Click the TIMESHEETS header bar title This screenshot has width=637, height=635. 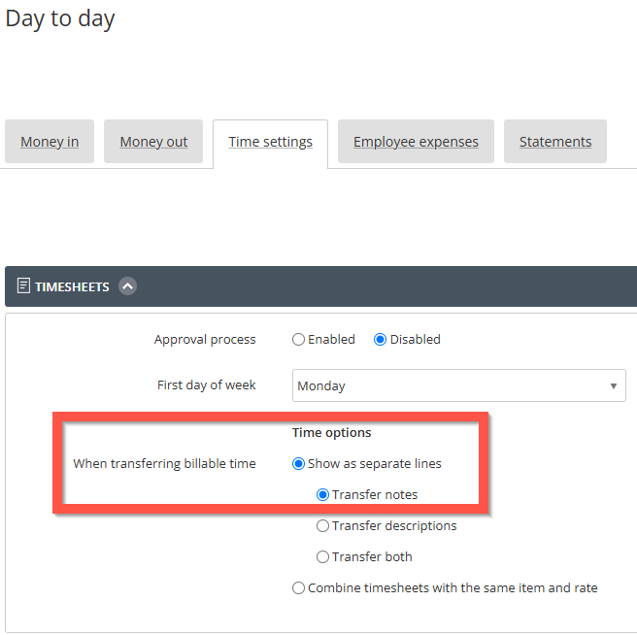click(x=72, y=286)
